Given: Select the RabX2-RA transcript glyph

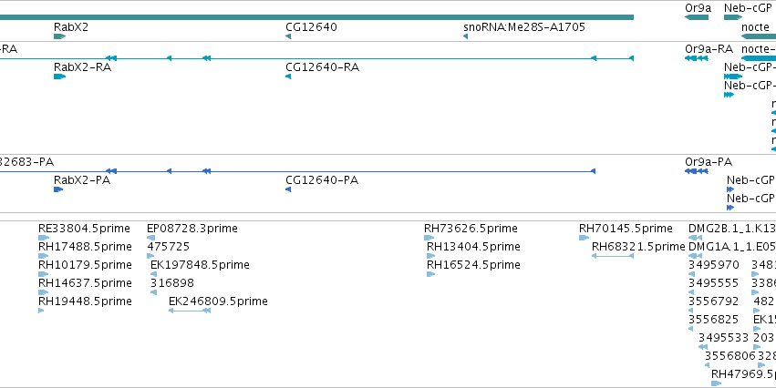Looking at the screenshot, I should click(60, 77).
